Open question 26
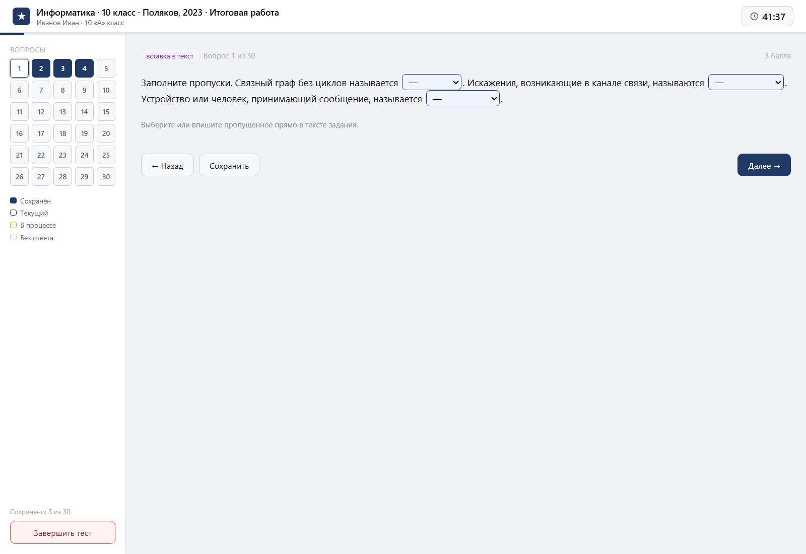This screenshot has height=554, width=806. point(19,177)
